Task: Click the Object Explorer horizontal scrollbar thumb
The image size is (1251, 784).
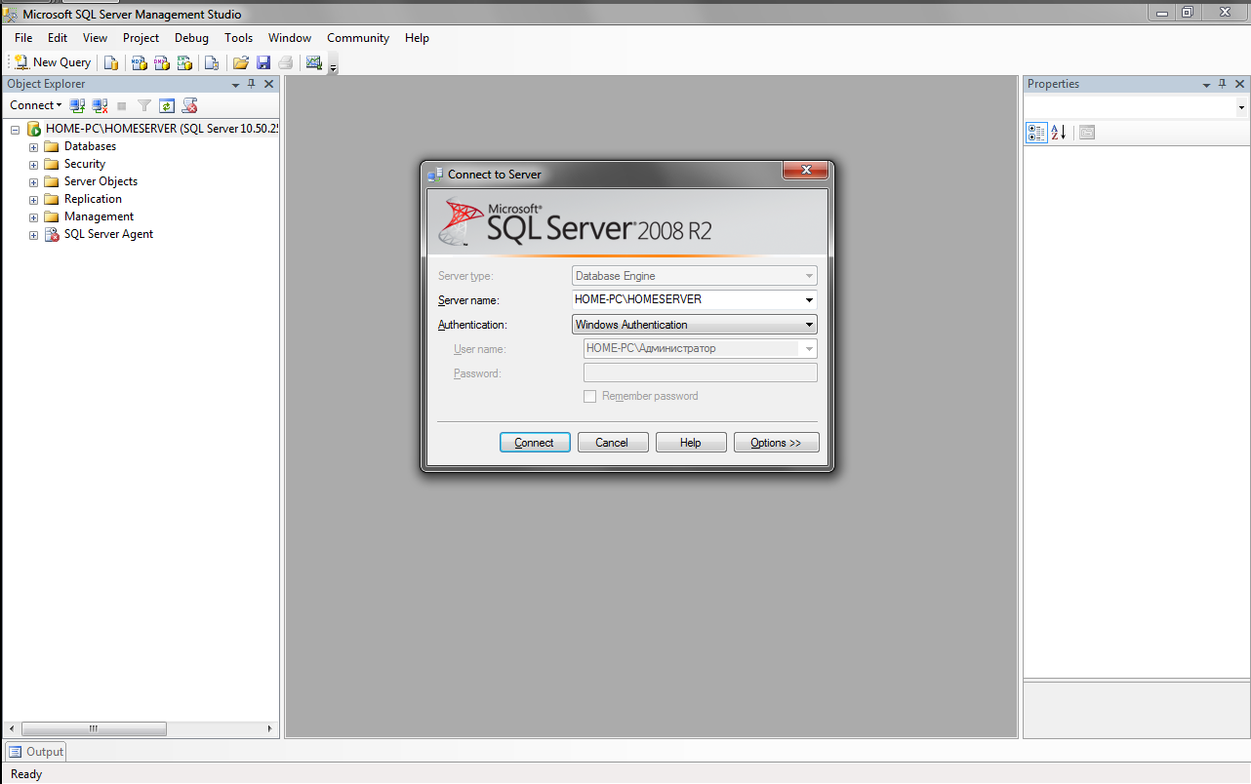Action: (94, 728)
